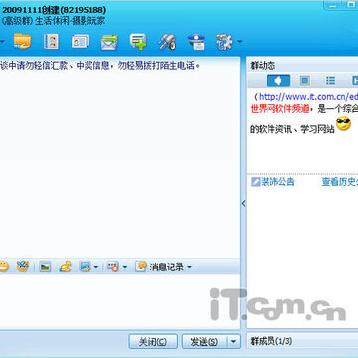358x358 pixels.
Task: Open the 查看历史 history link
Action: click(x=340, y=182)
